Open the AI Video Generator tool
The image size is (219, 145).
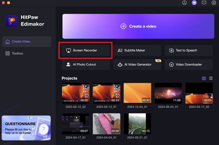[x=137, y=65]
